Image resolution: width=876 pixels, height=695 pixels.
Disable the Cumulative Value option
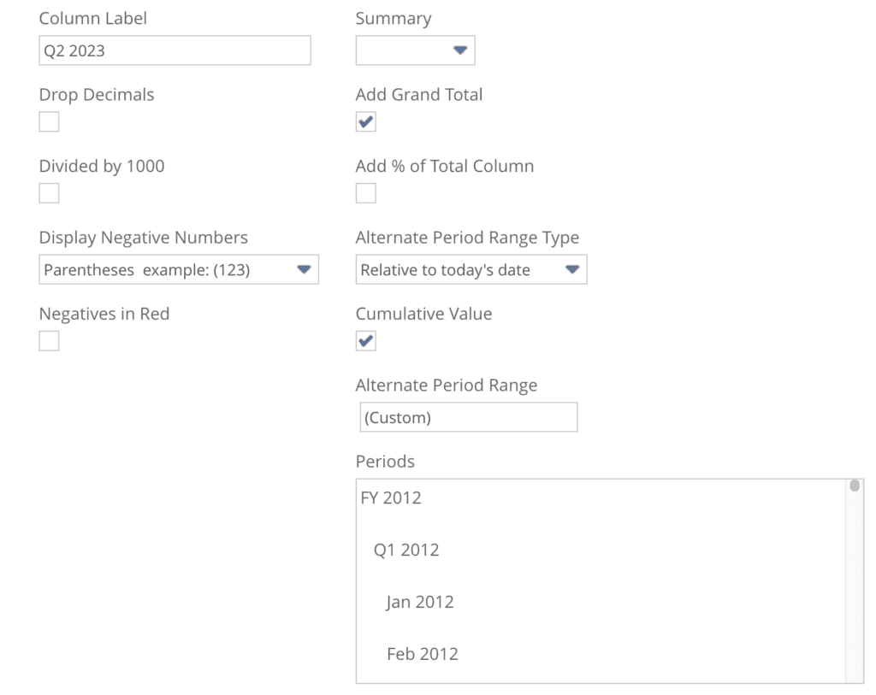(x=365, y=340)
